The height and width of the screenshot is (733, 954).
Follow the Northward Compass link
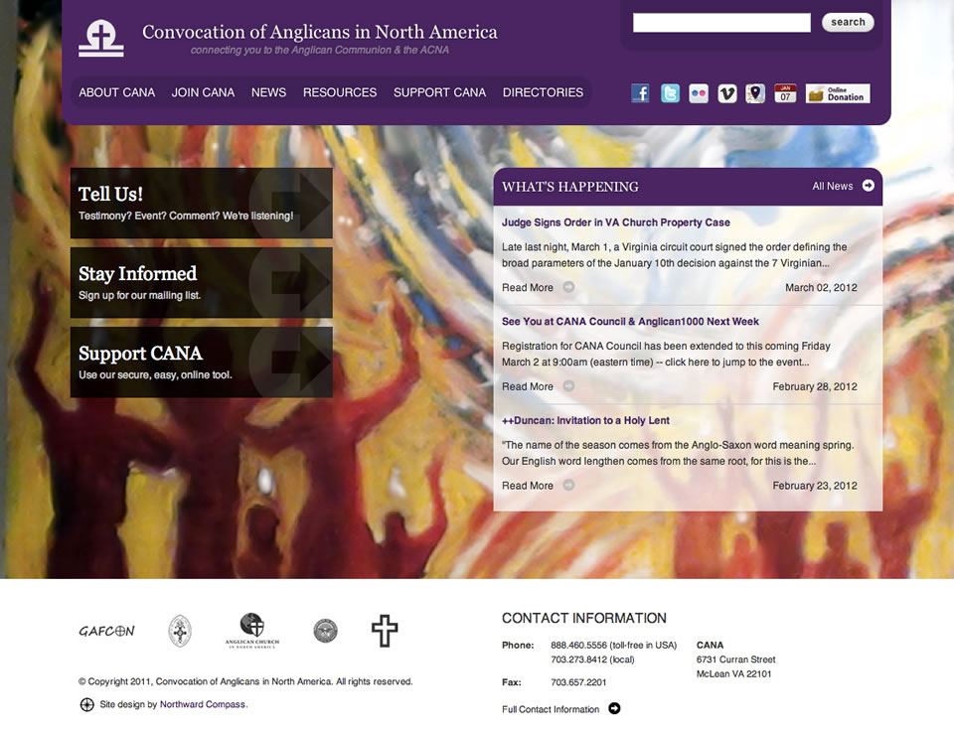[x=203, y=704]
